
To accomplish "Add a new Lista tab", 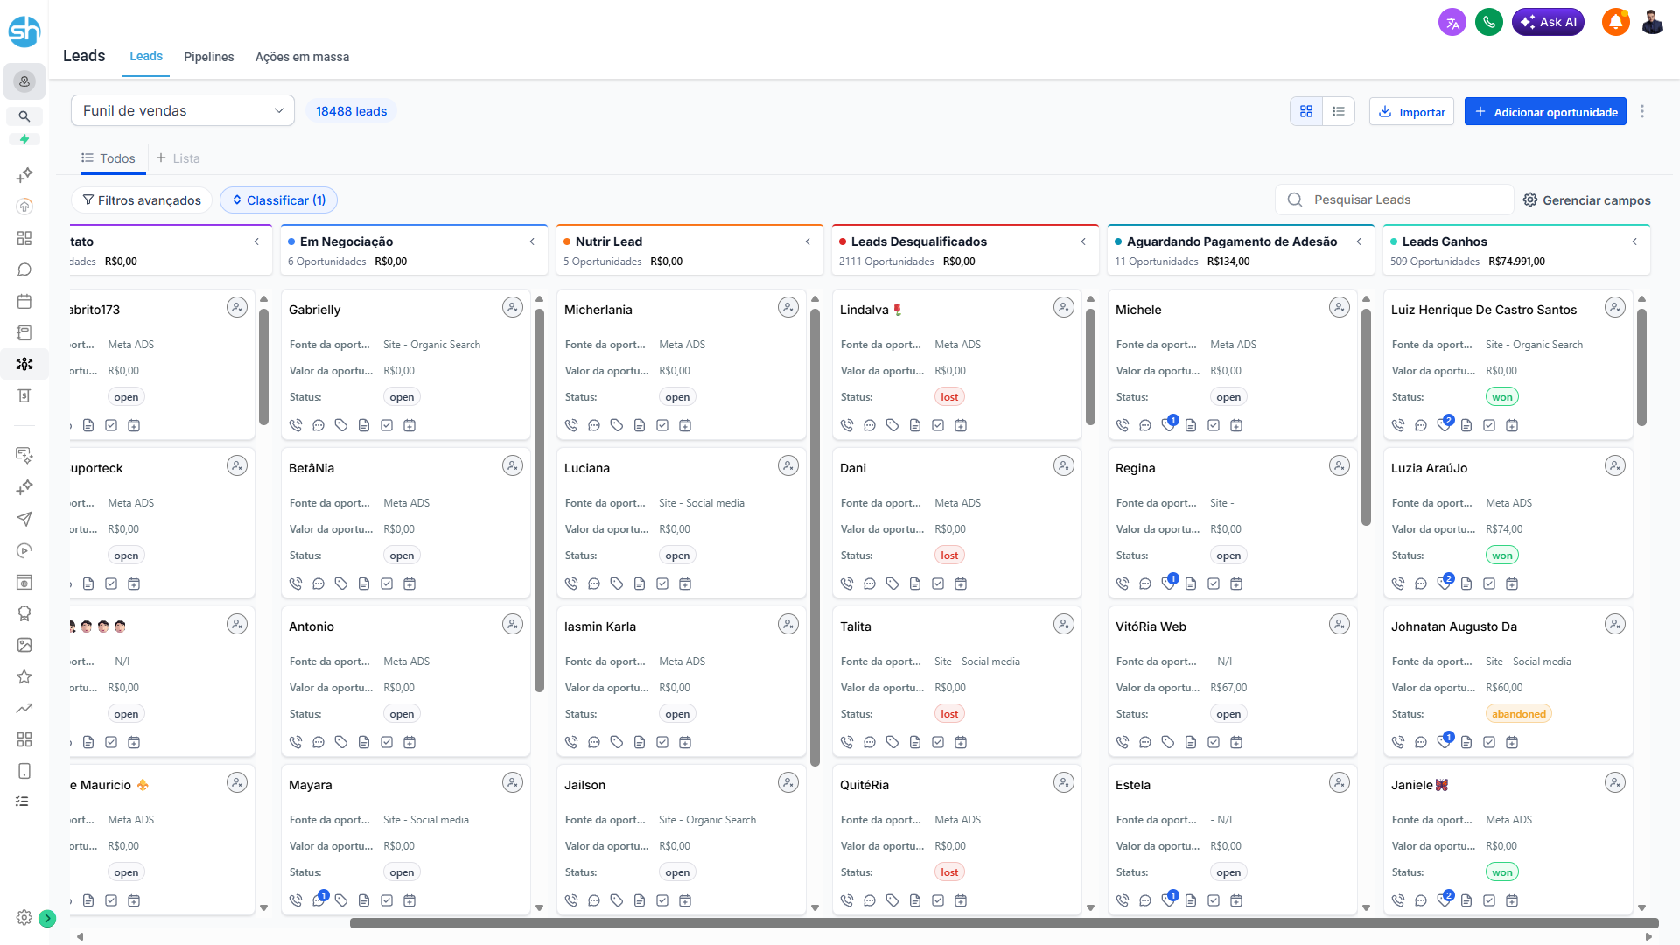I will 178,158.
